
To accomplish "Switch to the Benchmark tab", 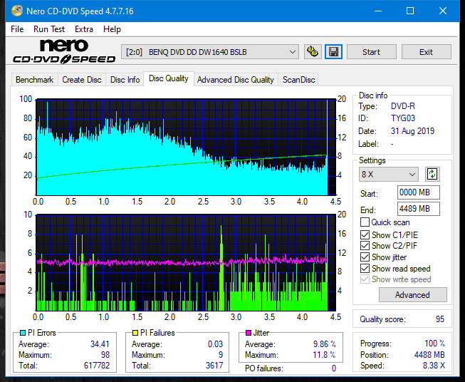I will [35, 80].
